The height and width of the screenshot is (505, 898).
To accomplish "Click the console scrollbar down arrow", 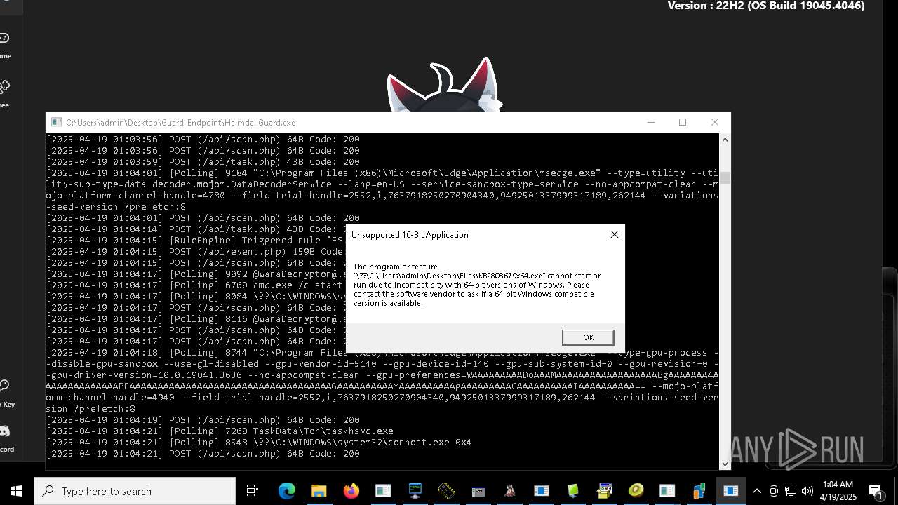I will pos(725,464).
